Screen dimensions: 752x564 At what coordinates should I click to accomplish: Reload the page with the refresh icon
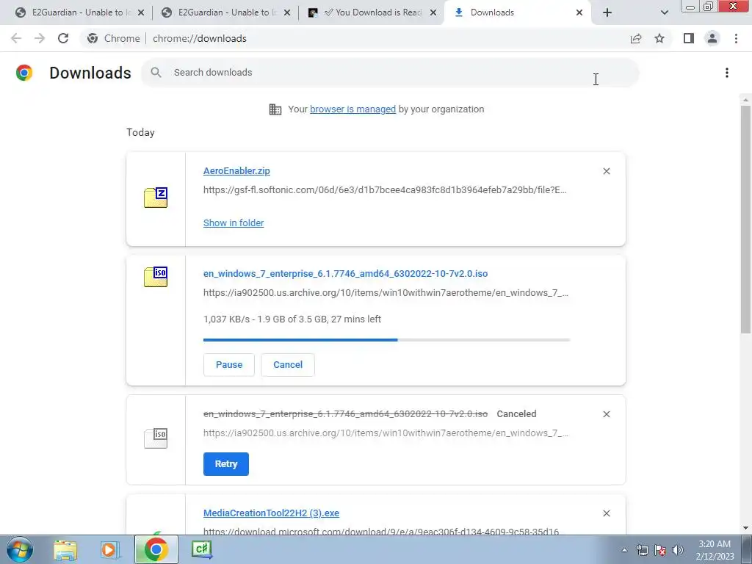tap(63, 38)
